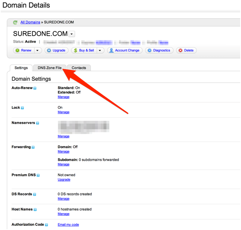241x230 pixels.
Task: Click the Auto-Renew help icon
Action: click(35, 88)
